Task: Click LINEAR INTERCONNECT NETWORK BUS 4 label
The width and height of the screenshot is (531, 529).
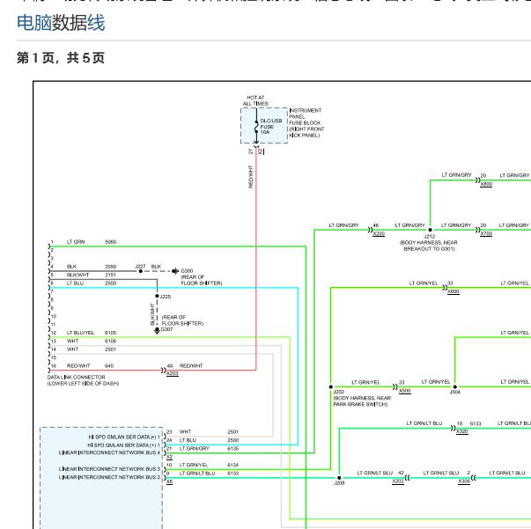Action: [x=109, y=452]
